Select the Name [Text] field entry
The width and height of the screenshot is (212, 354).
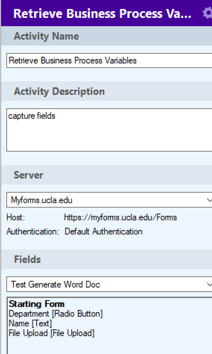(30, 323)
